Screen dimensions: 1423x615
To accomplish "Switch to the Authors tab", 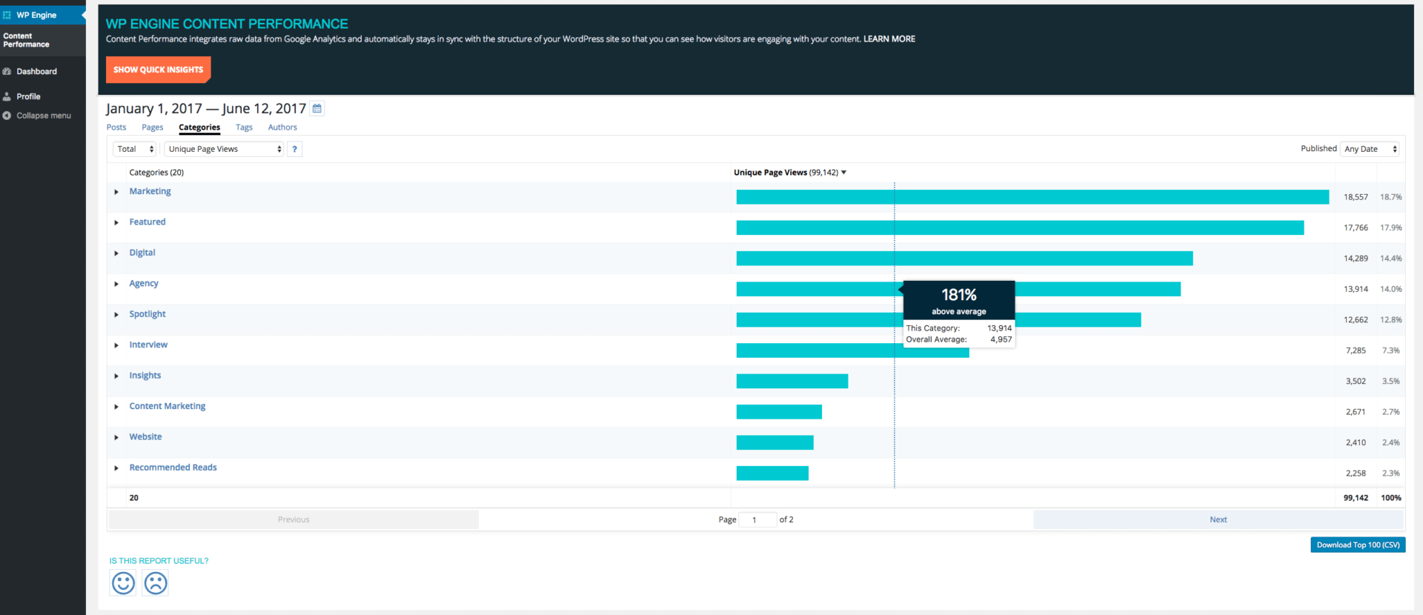I will 282,127.
